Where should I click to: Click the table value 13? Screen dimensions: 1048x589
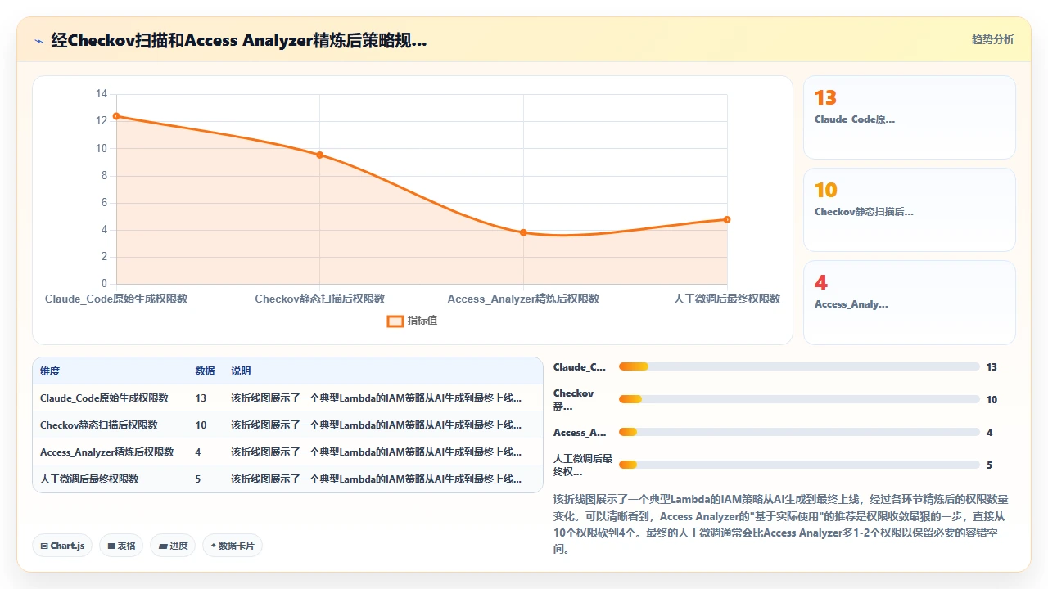(x=201, y=398)
